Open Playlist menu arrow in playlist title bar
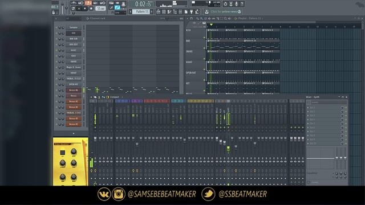365x205 pixels. pyautogui.click(x=188, y=18)
